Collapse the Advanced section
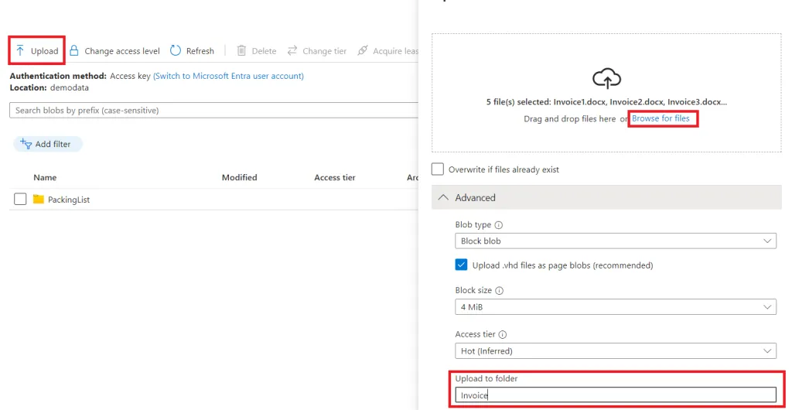This screenshot has height=410, width=792. pos(606,197)
